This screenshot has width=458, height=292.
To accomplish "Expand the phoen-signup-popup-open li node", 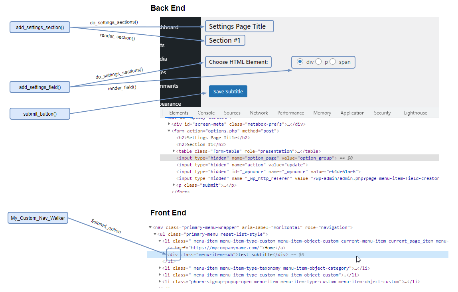I will point(160,282).
